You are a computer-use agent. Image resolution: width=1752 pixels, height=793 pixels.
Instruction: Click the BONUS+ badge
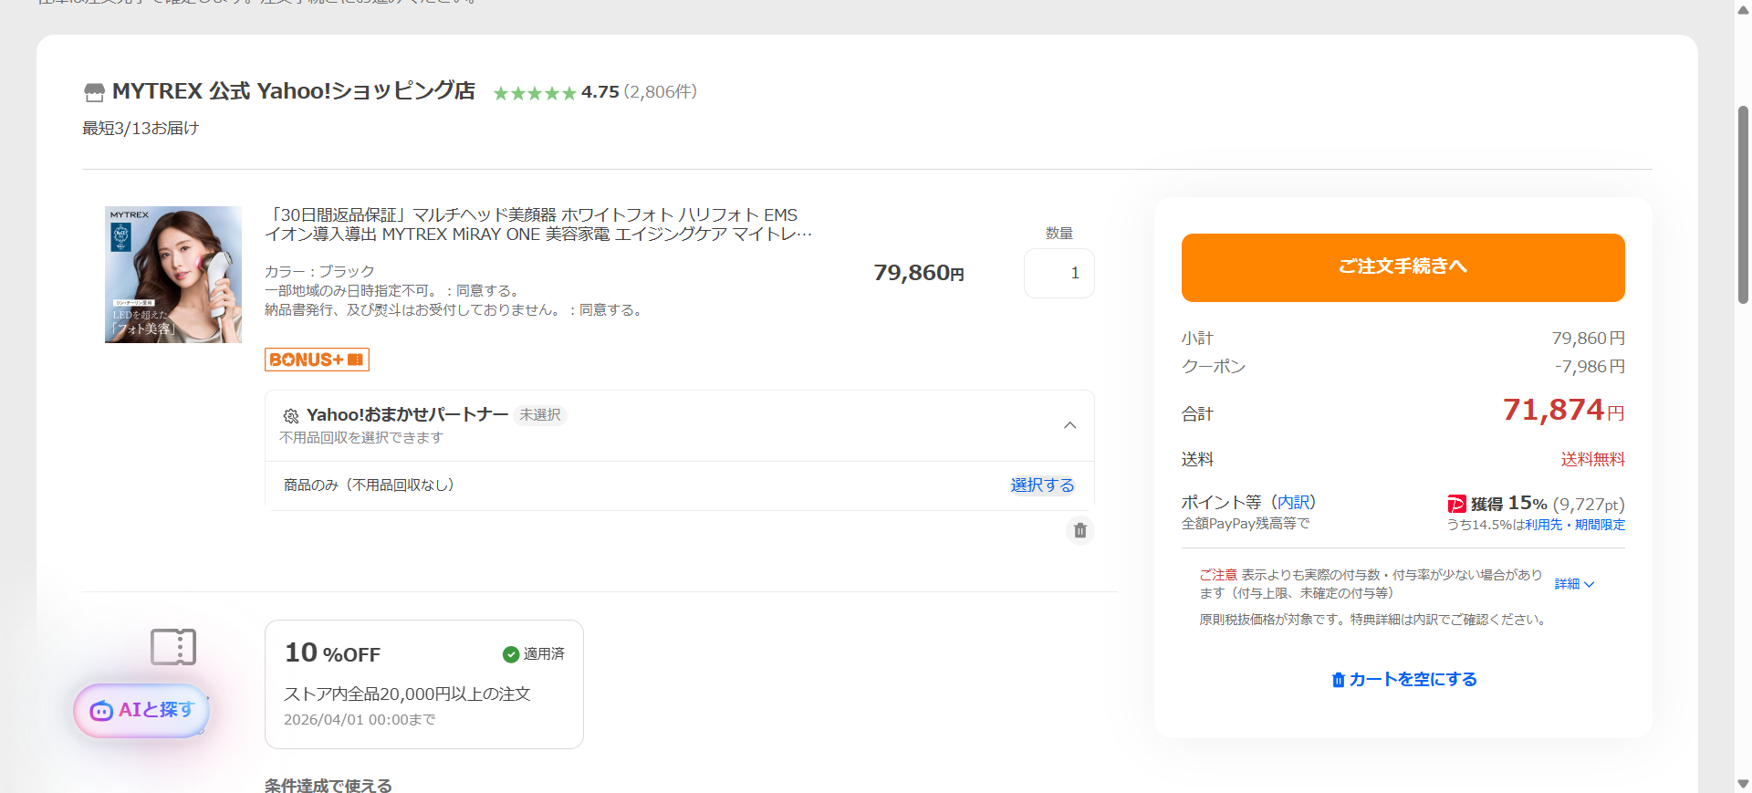[317, 360]
